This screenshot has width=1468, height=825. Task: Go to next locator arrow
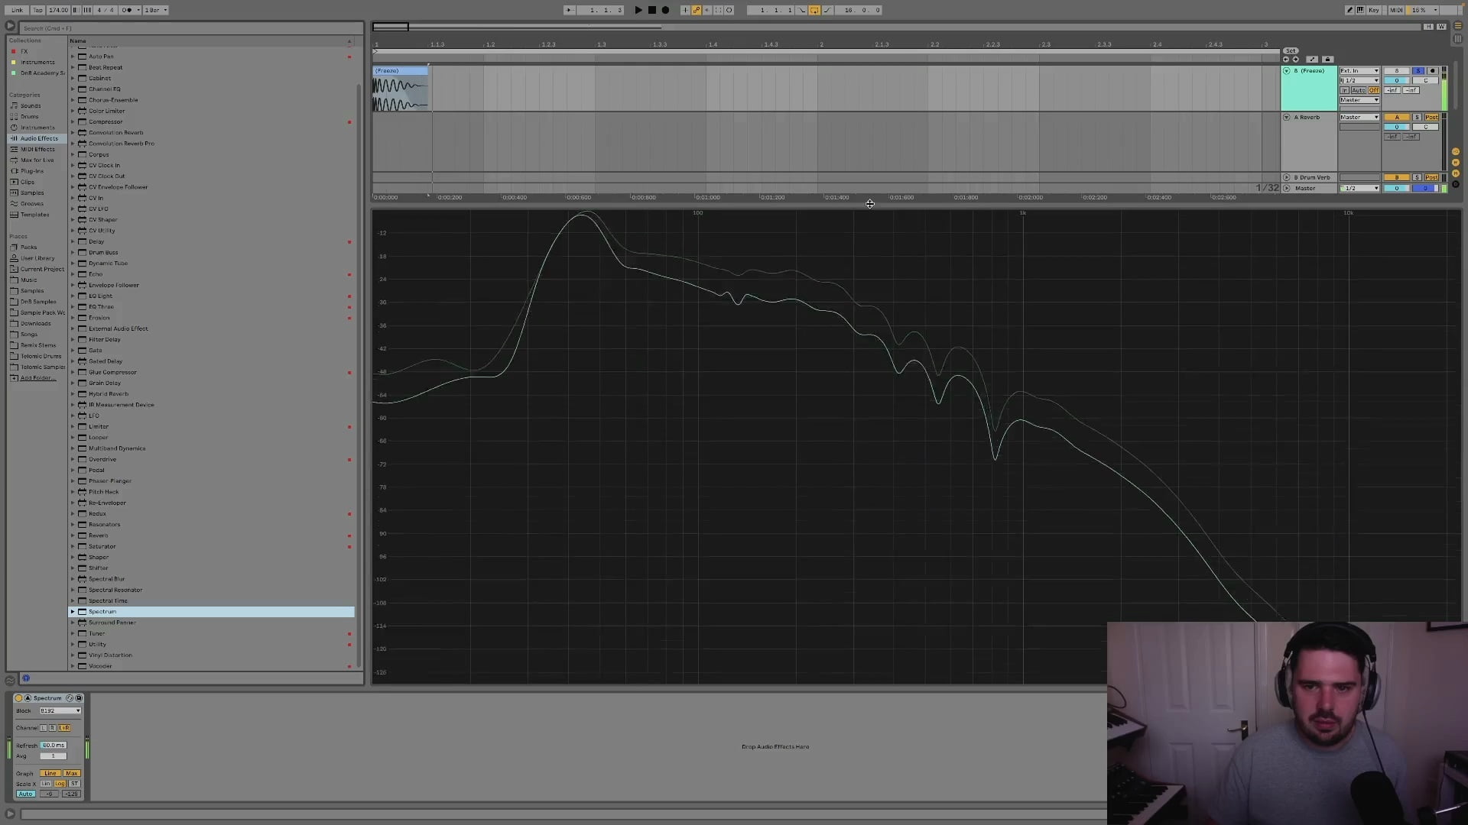click(x=1295, y=60)
